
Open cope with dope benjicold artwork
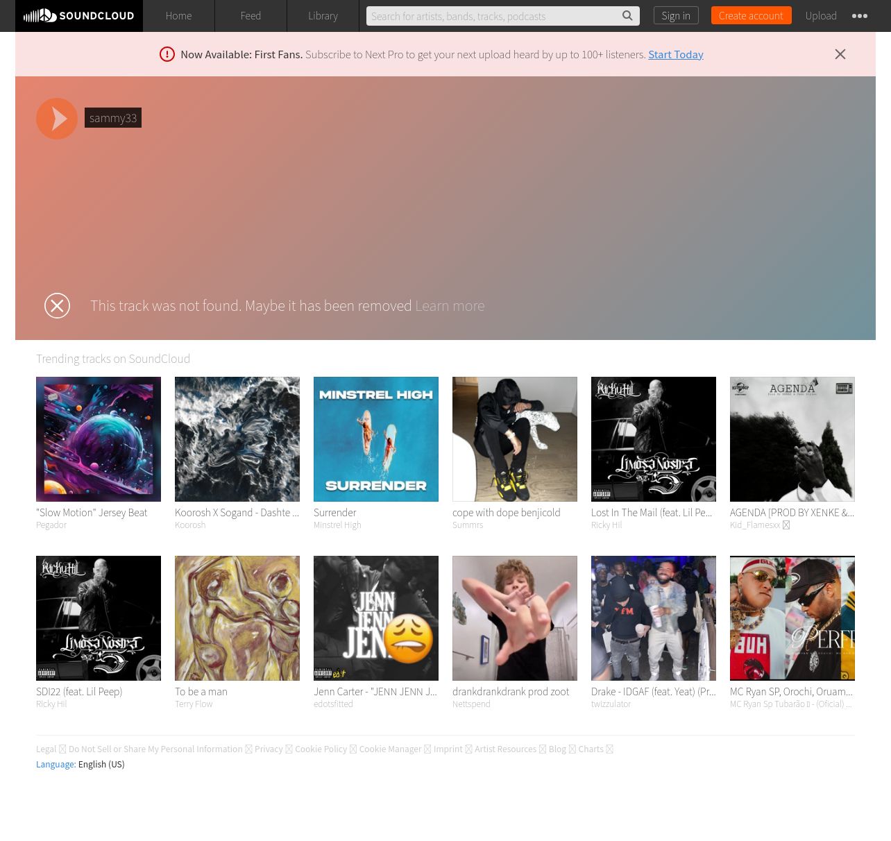515,439
